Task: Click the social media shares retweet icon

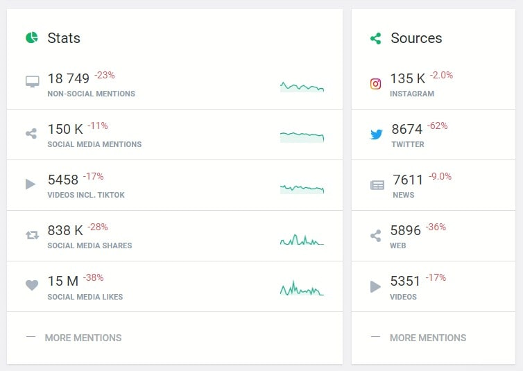Action: (32, 235)
